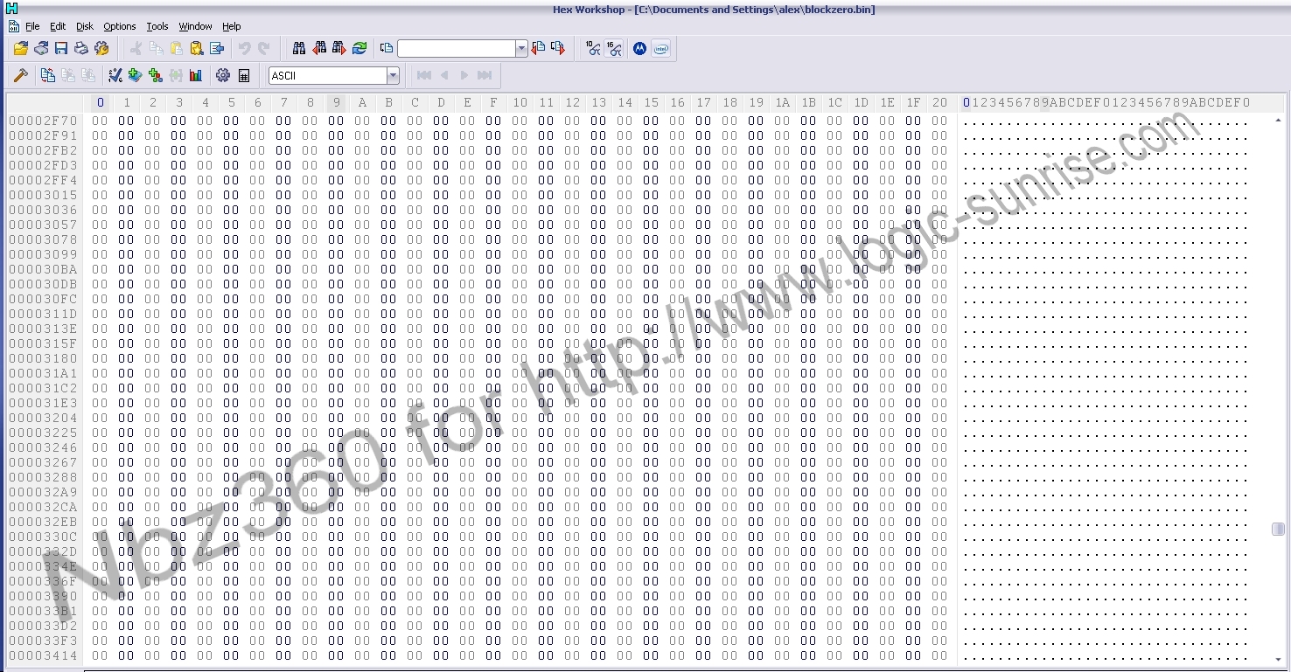Open the Edit menu
This screenshot has height=672, width=1291.
tap(58, 26)
